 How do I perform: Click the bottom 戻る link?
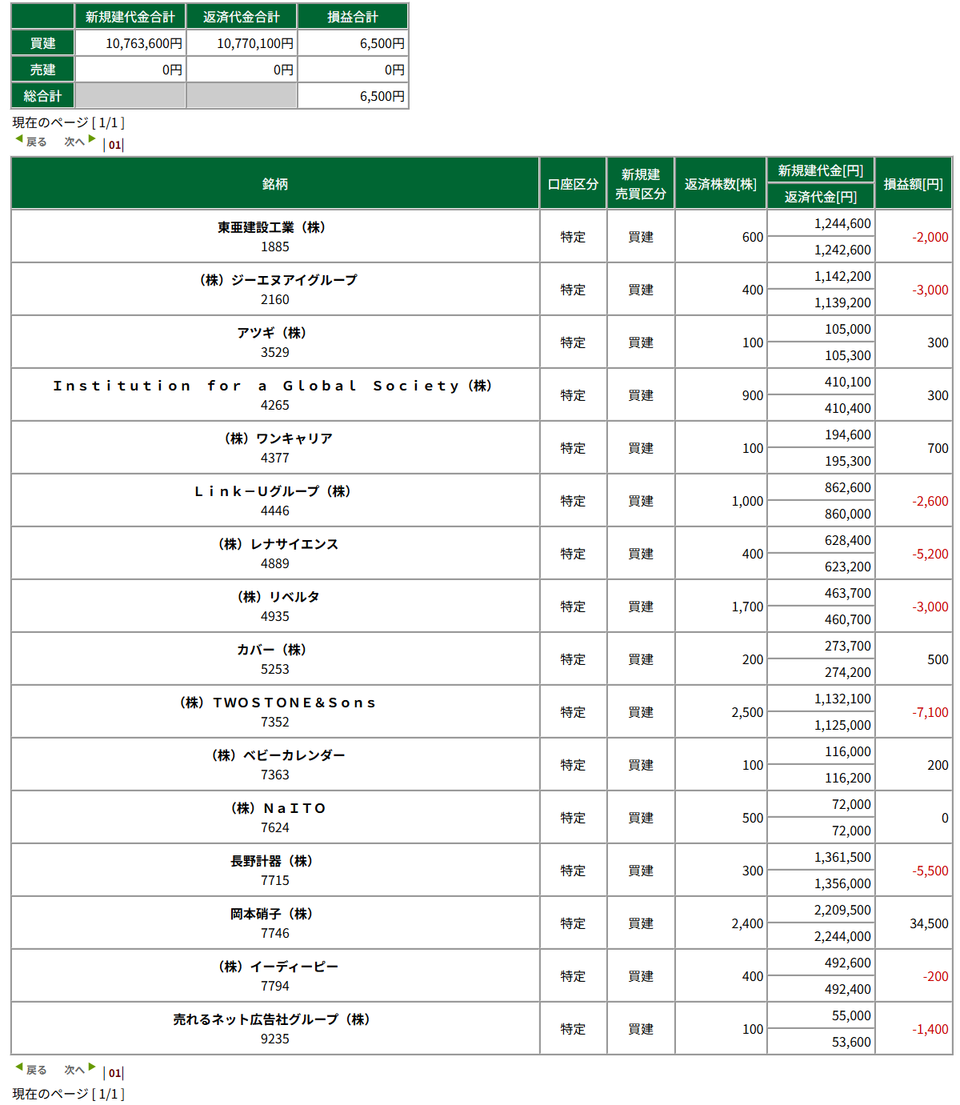37,1070
